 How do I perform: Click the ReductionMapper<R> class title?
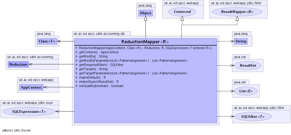click(145, 42)
